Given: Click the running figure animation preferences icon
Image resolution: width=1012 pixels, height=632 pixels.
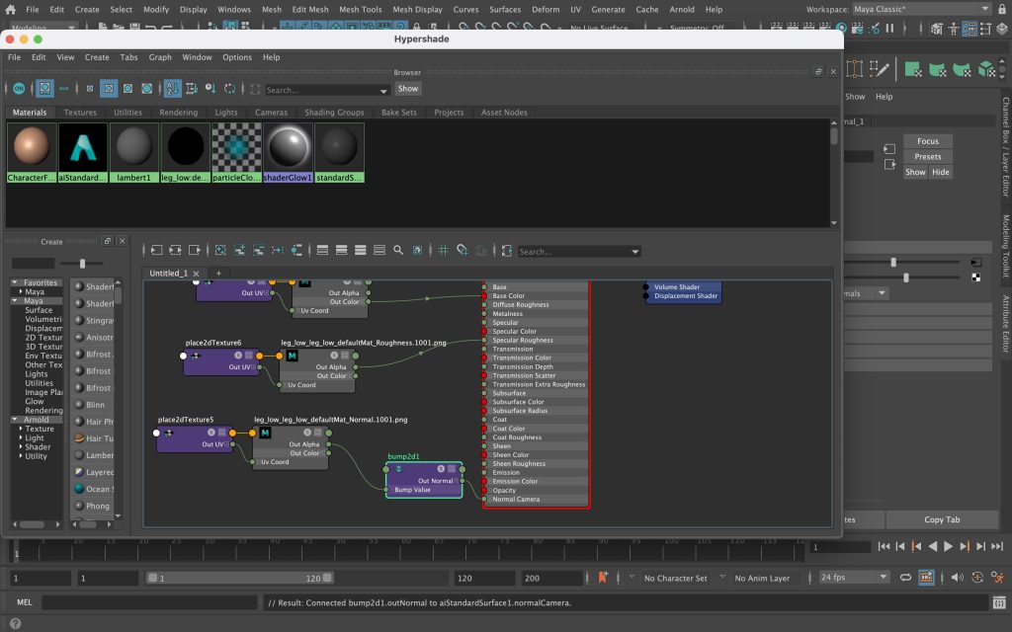Looking at the screenshot, I should tap(998, 577).
